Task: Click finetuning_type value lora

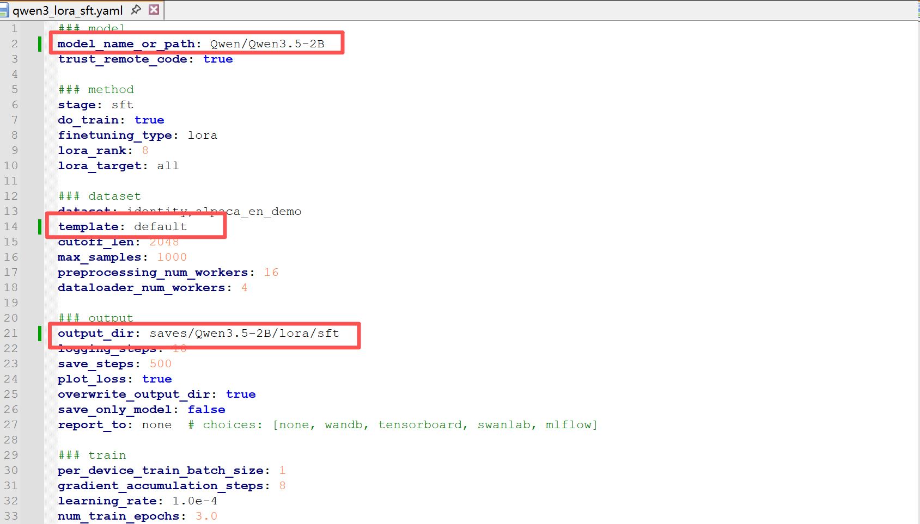Action: [x=203, y=135]
